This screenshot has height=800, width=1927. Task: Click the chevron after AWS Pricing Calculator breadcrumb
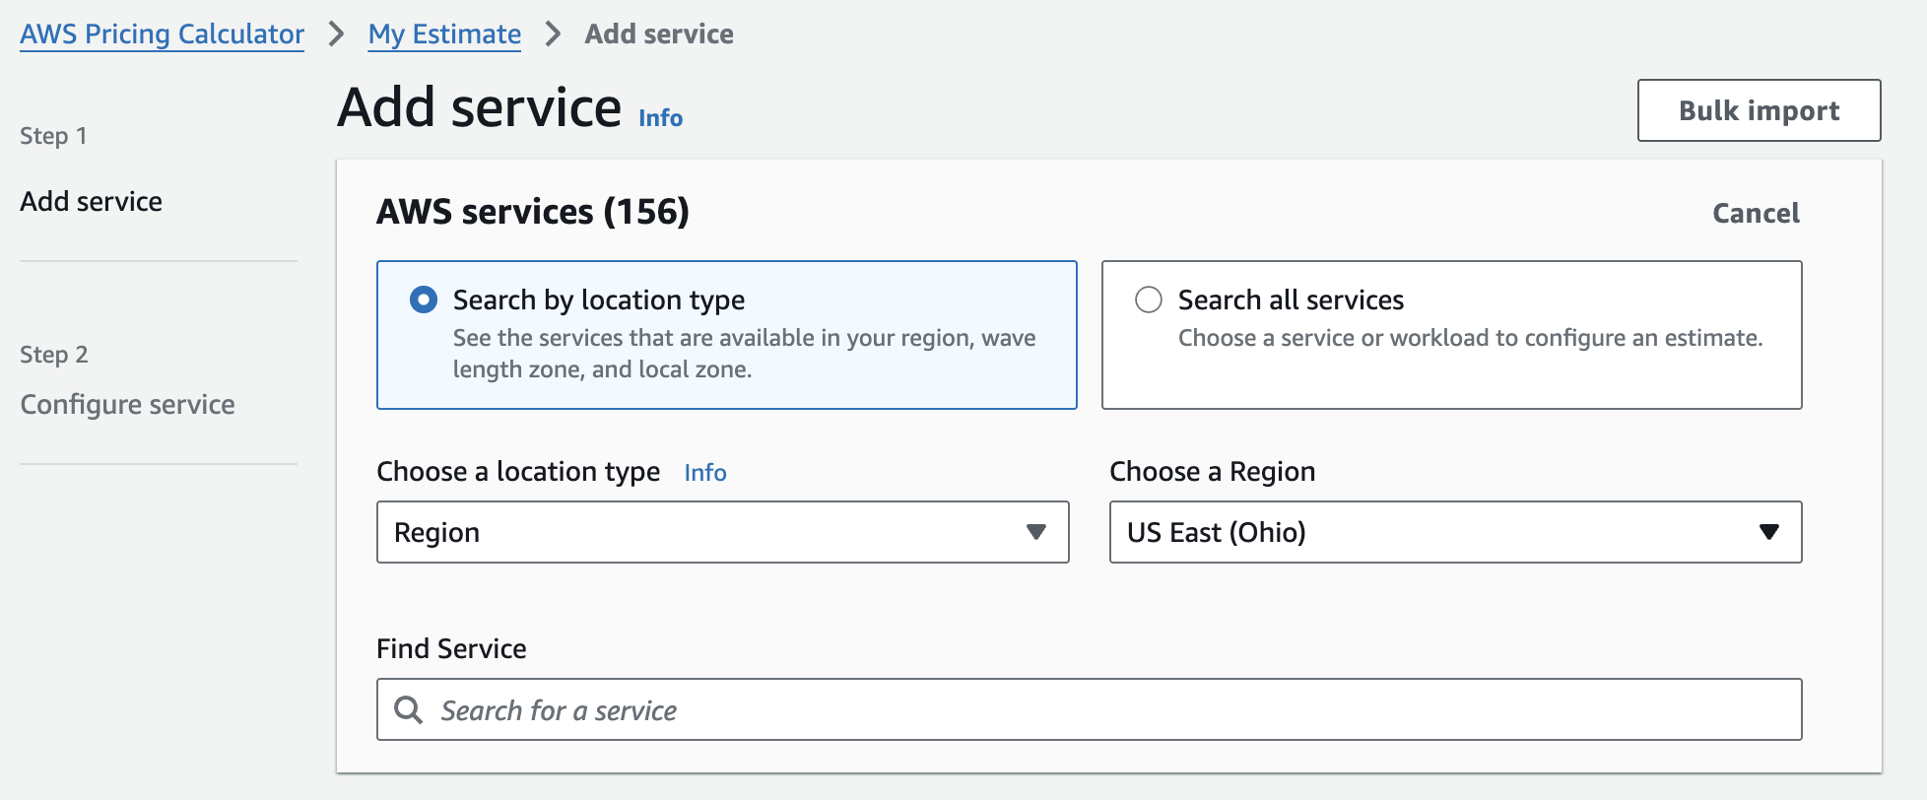(x=337, y=34)
